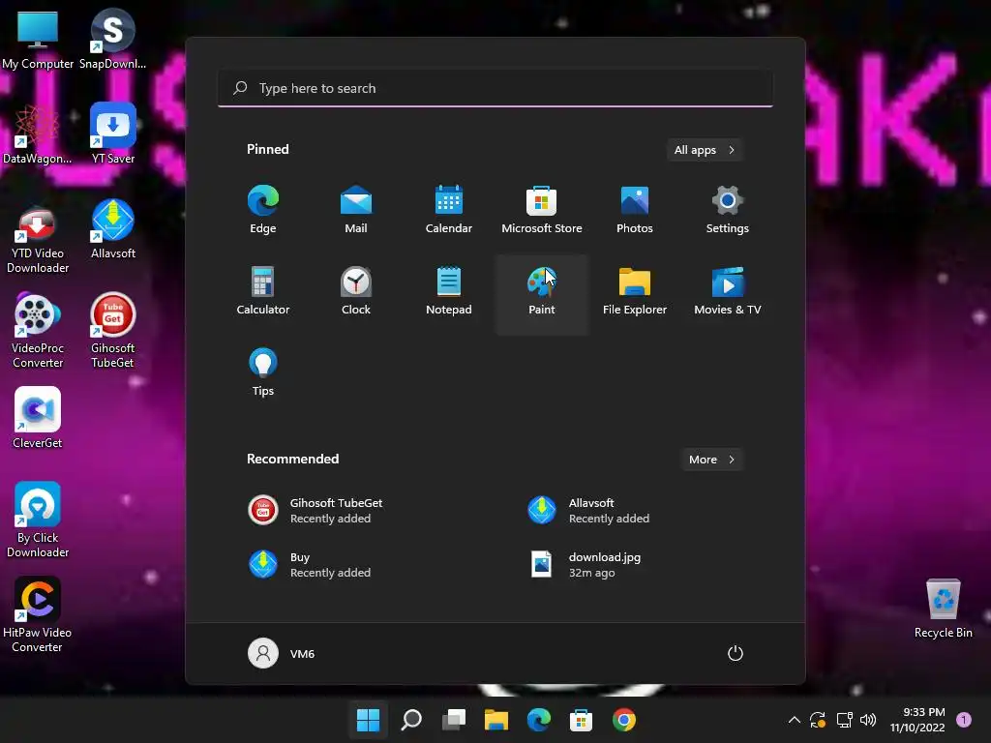Image resolution: width=991 pixels, height=743 pixels.
Task: Select Allavsoft desktop shortcut
Action: click(112, 229)
